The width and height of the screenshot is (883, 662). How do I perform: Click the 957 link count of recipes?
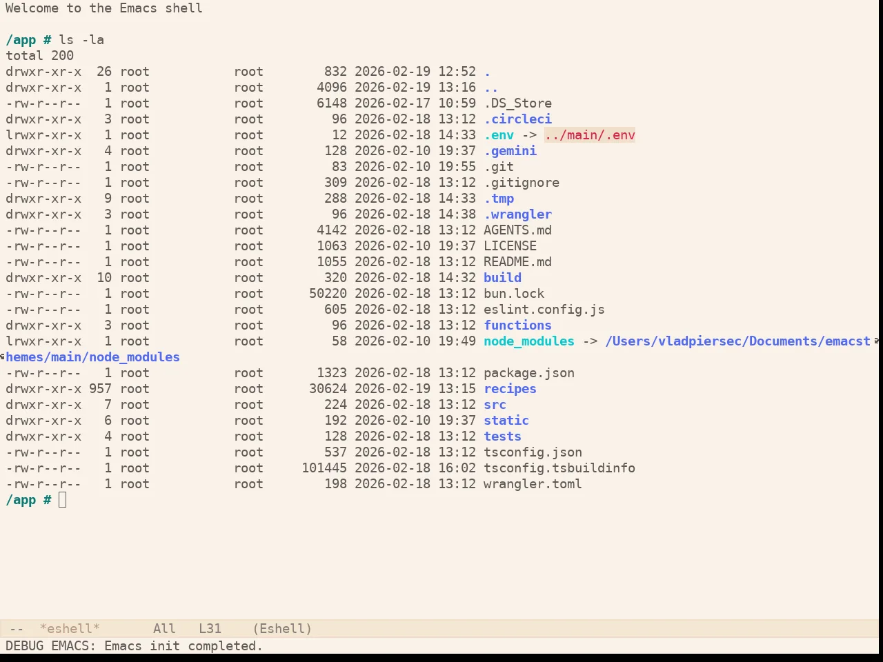100,389
